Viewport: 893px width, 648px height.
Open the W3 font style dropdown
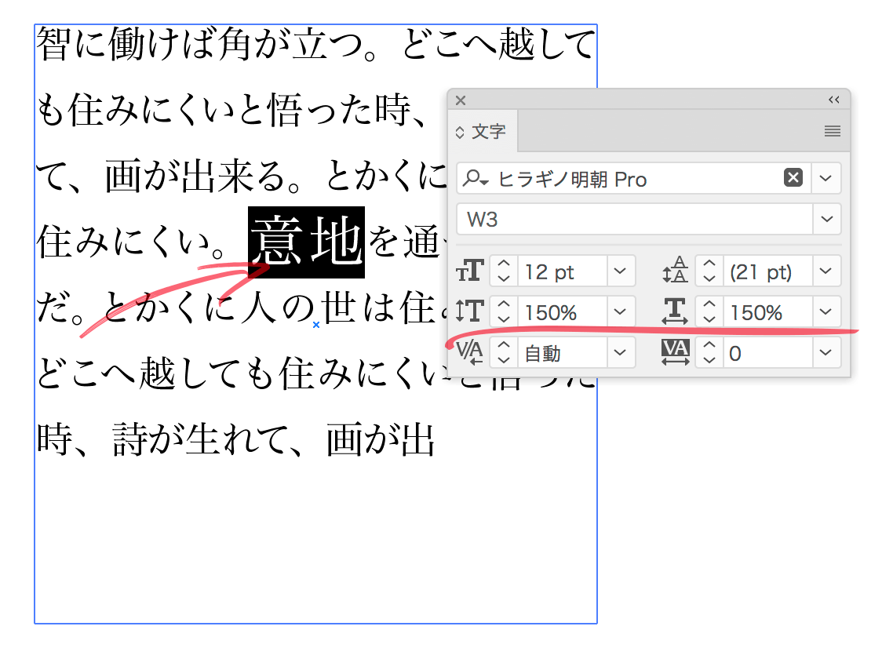[826, 219]
